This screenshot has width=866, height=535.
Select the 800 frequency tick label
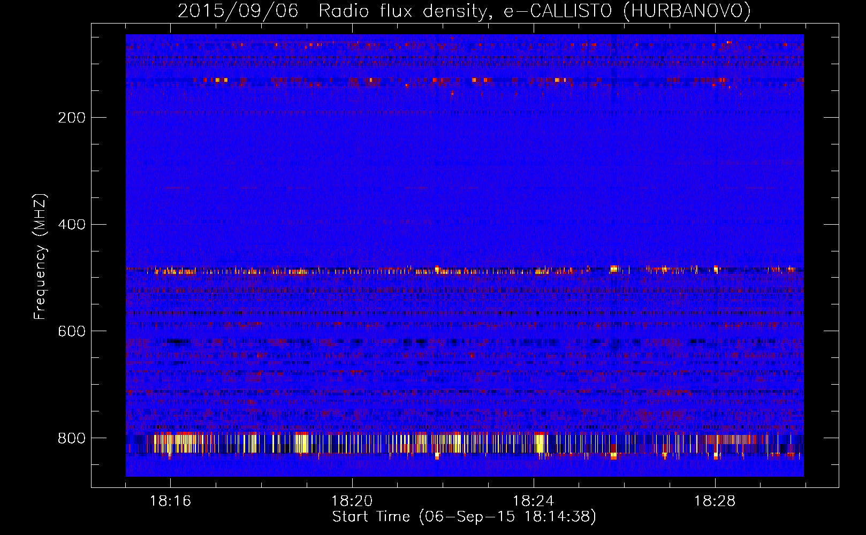(72, 438)
